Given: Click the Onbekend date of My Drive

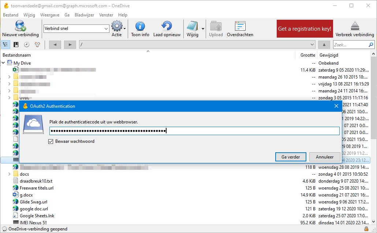Looking at the screenshot, I should [328, 63].
